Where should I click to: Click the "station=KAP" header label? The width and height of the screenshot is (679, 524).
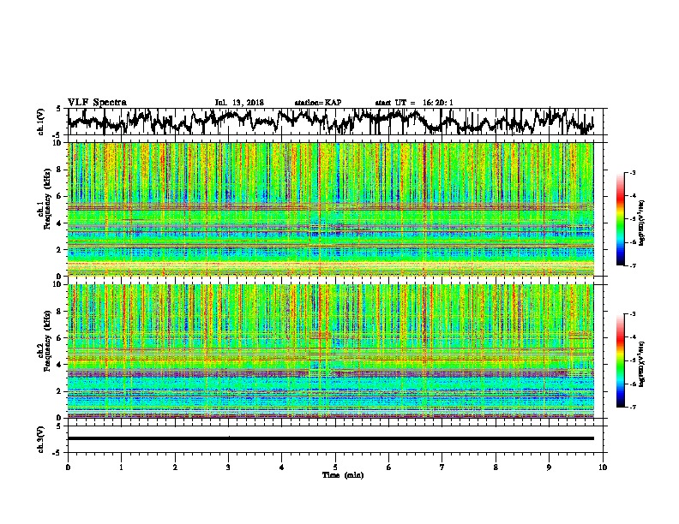pos(318,103)
